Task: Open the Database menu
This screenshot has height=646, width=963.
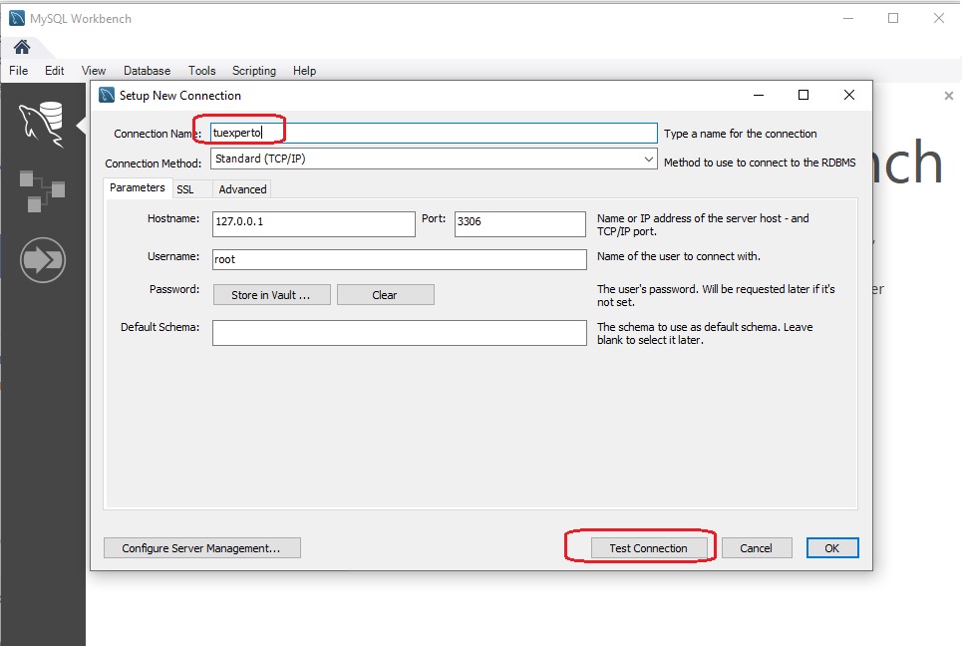Action: pos(147,71)
